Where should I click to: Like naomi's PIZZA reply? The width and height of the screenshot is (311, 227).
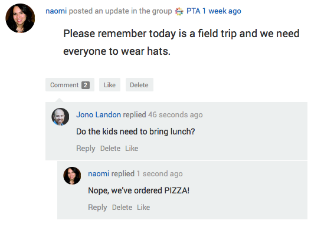(x=143, y=208)
